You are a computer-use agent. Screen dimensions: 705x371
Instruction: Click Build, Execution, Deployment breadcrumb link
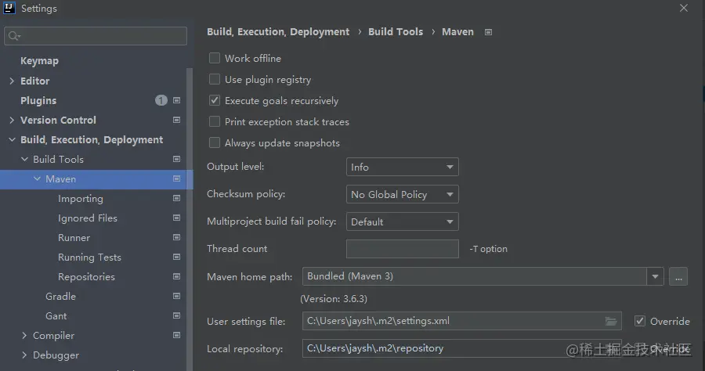pos(278,32)
